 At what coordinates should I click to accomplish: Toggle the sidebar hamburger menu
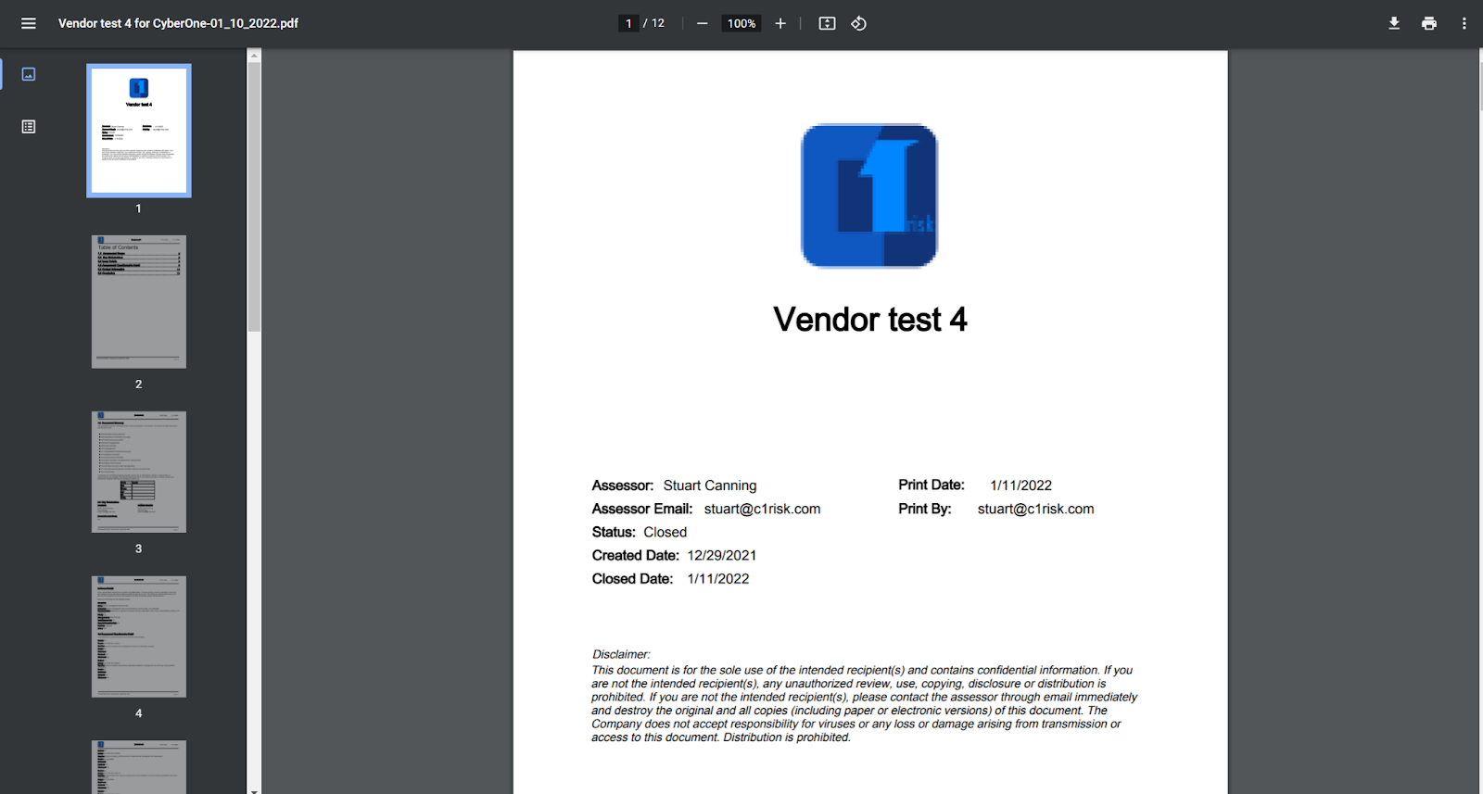click(29, 23)
